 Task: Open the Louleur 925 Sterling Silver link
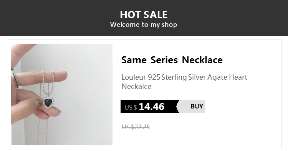point(184,82)
